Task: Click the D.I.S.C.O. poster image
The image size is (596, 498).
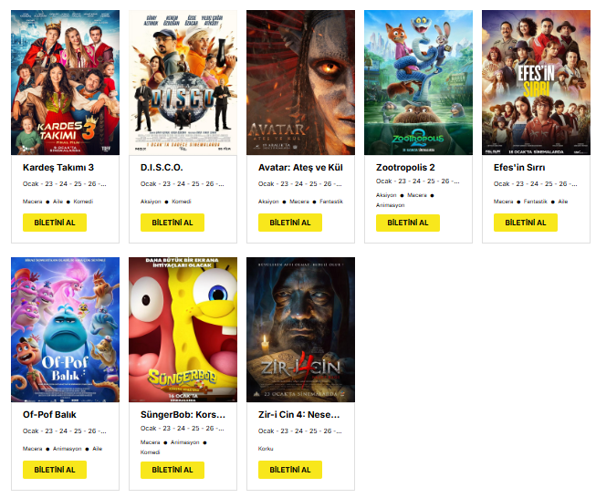Action: [183, 82]
